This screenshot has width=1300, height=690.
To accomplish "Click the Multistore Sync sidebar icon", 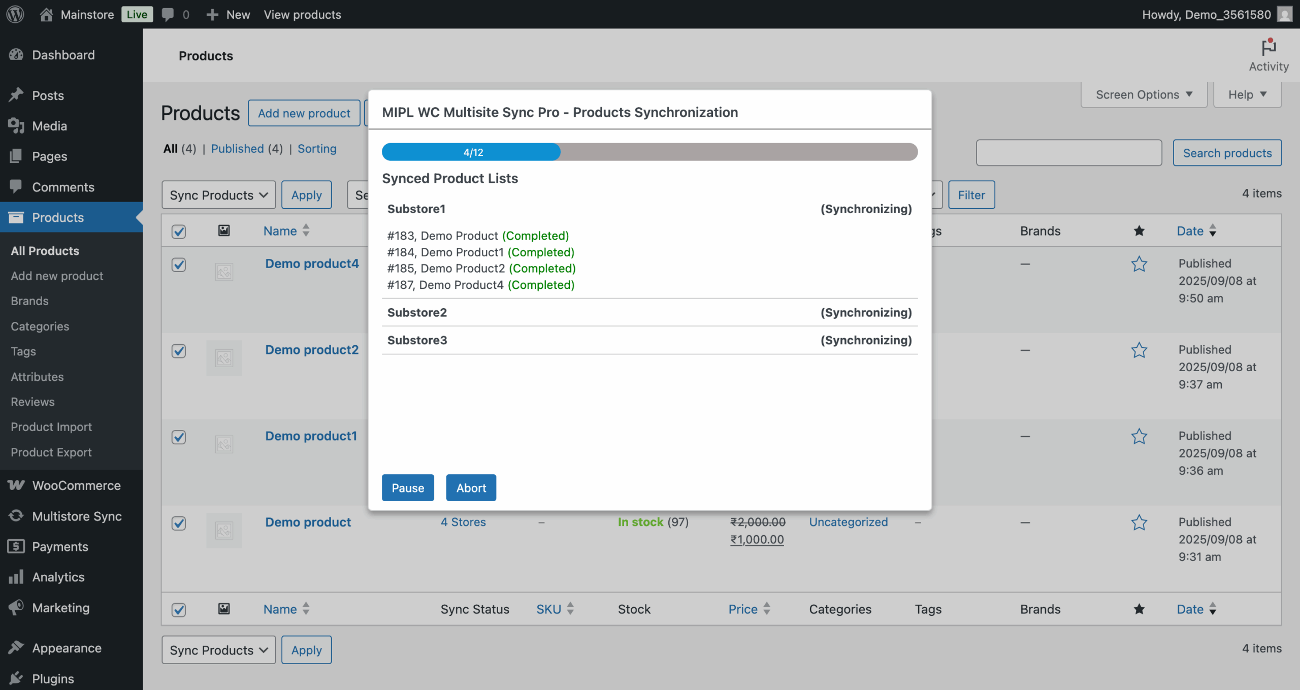I will [16, 516].
